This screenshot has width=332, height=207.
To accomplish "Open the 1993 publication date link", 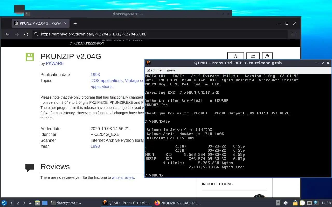I will 95,75.
